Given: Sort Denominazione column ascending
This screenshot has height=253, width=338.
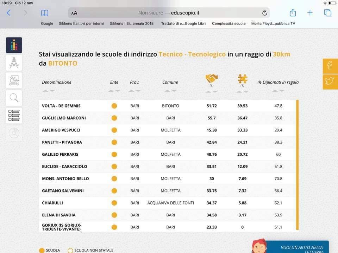Looking at the screenshot, I should click(x=45, y=91).
